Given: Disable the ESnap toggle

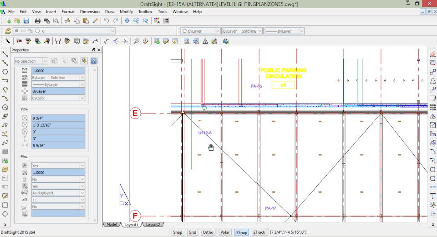Looking at the screenshot, I should click(241, 232).
